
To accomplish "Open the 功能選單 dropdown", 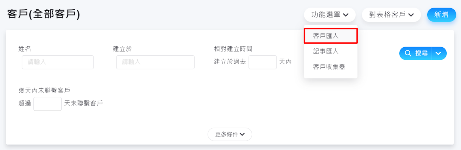I will pos(330,15).
